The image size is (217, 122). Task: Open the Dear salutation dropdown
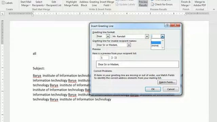[x=108, y=36]
